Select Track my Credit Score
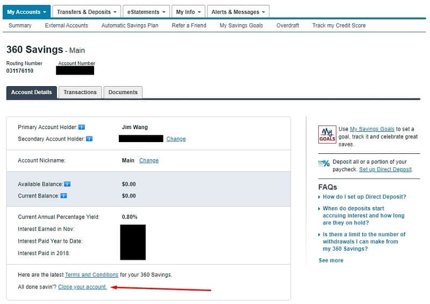Screen dimensions: 430x304 tap(339, 25)
